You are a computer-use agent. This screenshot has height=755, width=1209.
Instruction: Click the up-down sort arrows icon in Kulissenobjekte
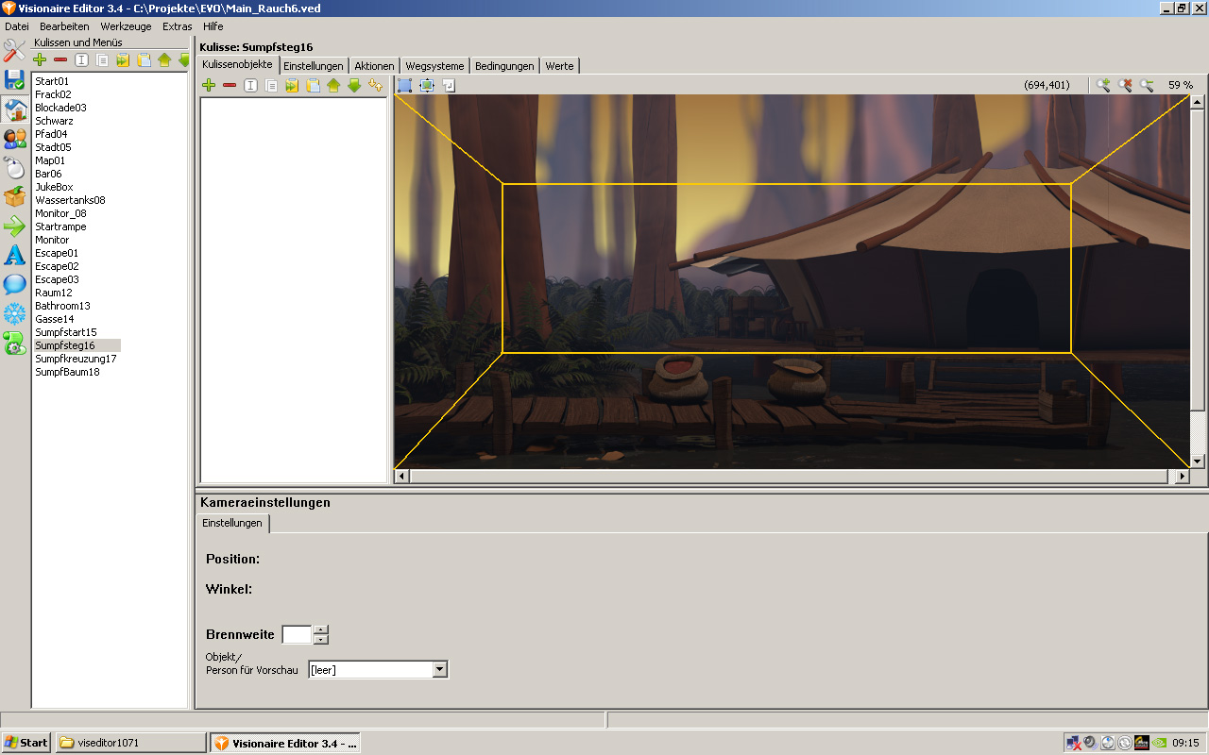click(x=375, y=86)
